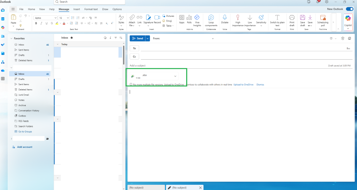Open the Sensitivity dropdown
357x190 pixels.
click(261, 20)
